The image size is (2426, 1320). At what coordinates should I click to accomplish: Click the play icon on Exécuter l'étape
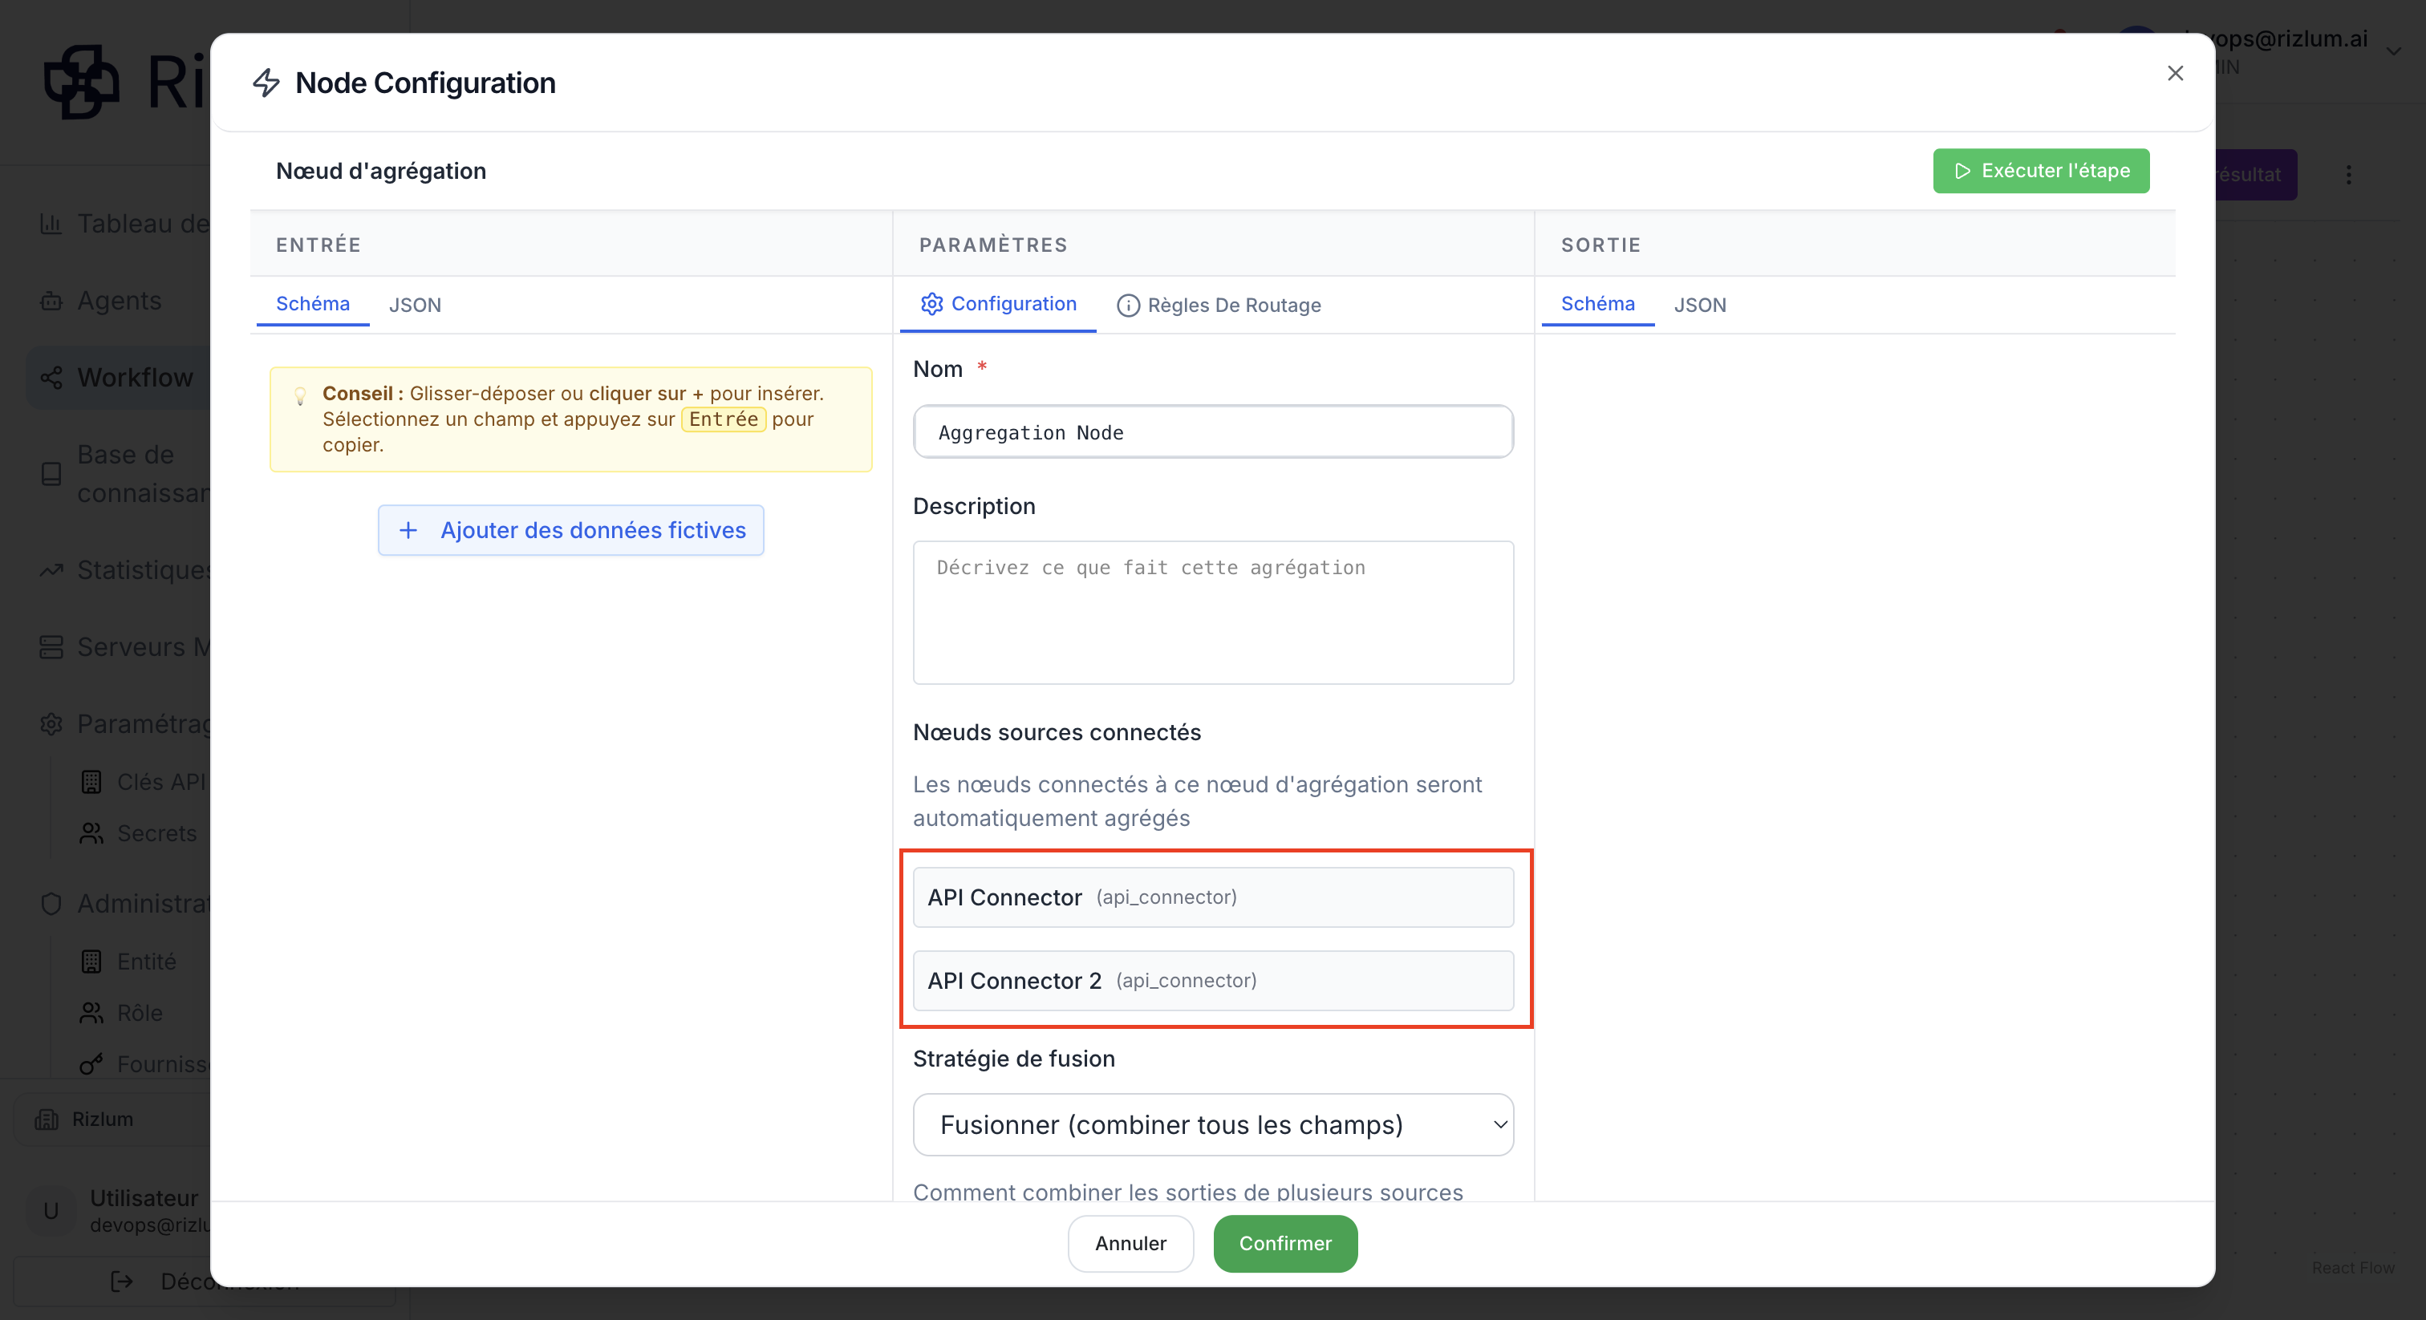coord(1962,172)
